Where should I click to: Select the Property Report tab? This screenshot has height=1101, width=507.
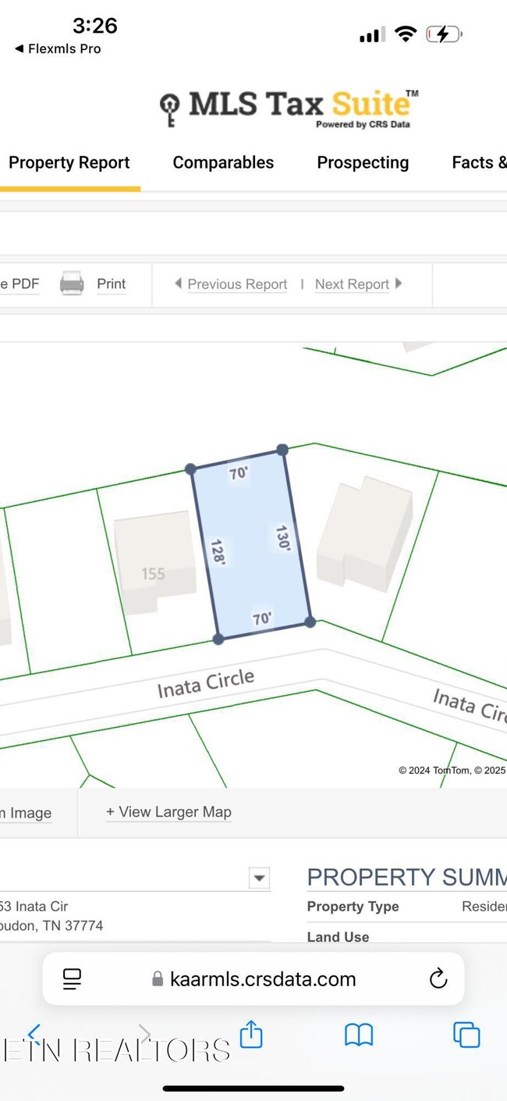(x=69, y=162)
